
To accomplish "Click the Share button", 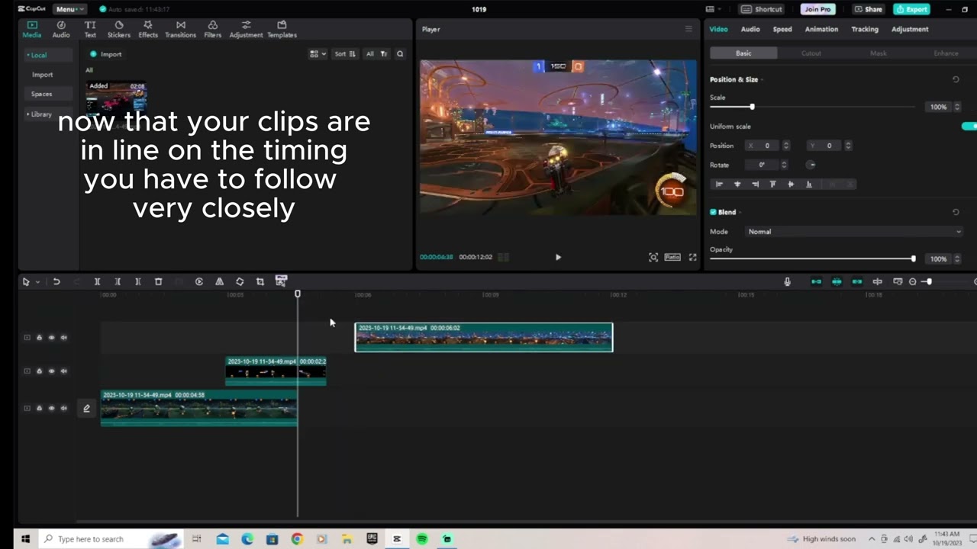I will [x=869, y=9].
